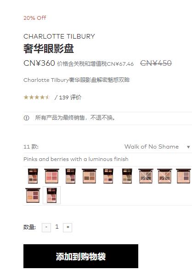Viewport: 192px width, 270px height.
Task: Select the sixth olive-toned palette thumbnail
Action: click(127, 176)
